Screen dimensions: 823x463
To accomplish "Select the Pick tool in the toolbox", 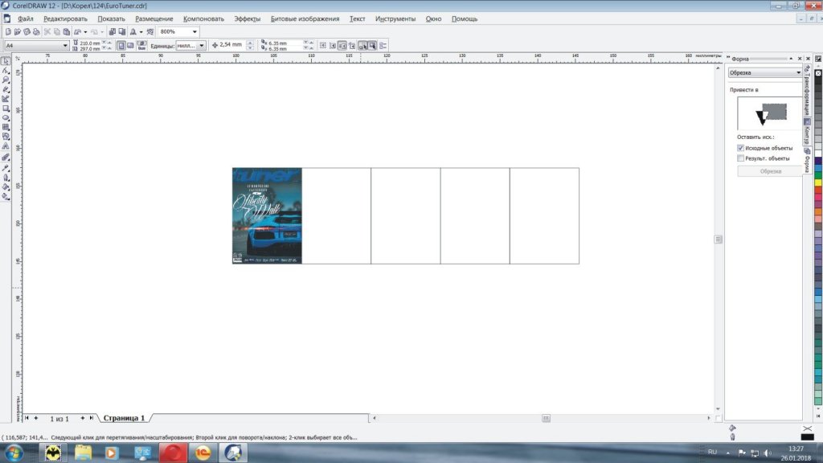I will [x=6, y=61].
